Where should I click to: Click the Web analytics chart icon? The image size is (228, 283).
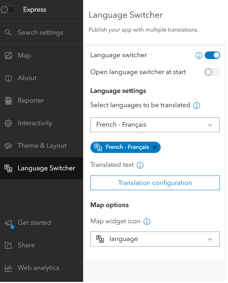click(8, 268)
